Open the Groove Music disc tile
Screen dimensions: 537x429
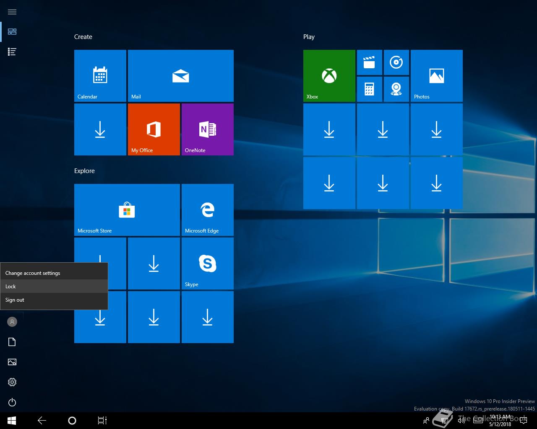396,62
